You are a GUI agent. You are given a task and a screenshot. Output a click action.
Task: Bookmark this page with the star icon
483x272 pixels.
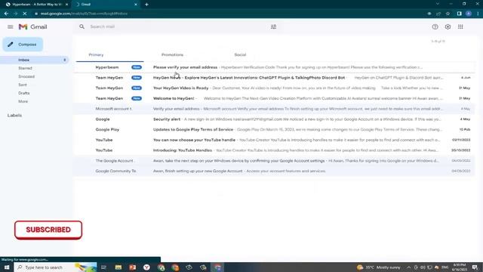point(448,14)
